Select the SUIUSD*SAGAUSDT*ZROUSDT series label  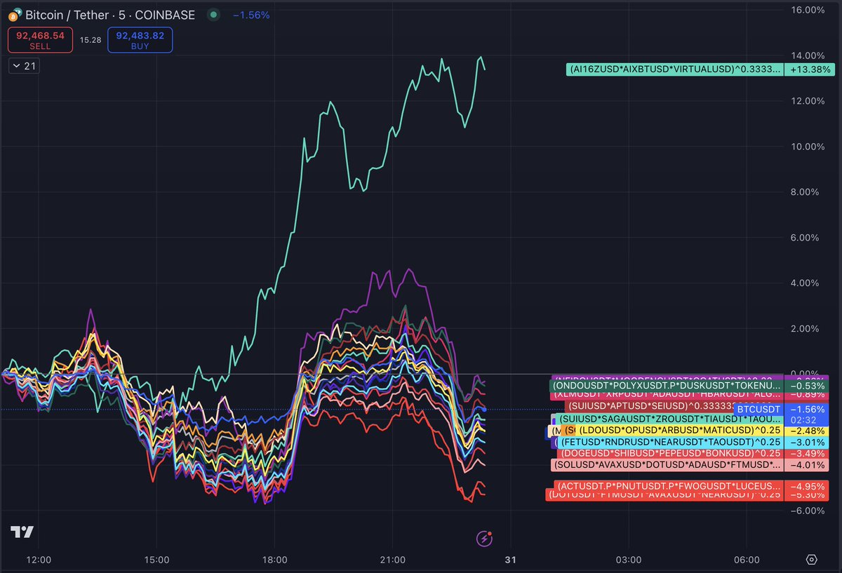(x=670, y=419)
